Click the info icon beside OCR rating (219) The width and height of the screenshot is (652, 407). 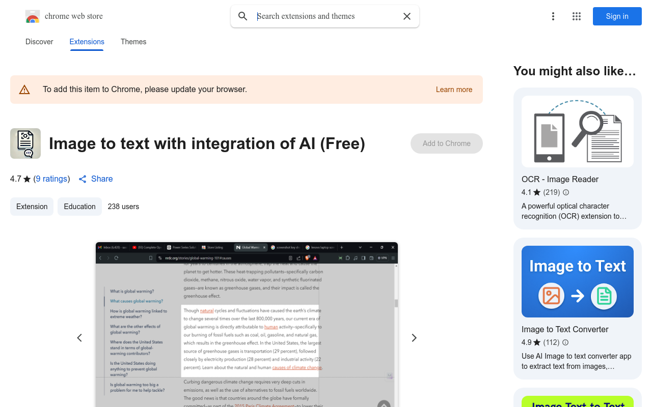566,192
